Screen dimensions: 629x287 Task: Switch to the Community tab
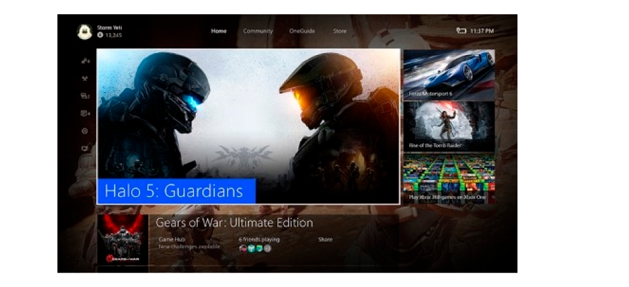click(257, 31)
